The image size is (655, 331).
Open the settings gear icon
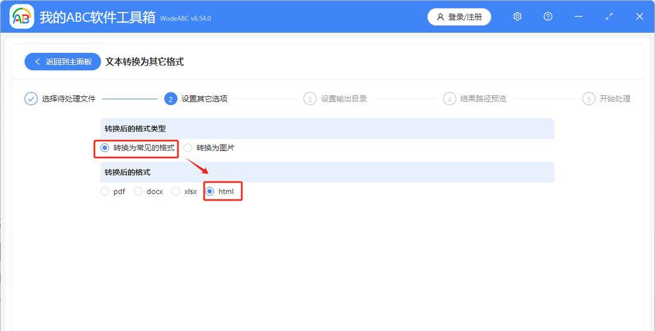(518, 17)
